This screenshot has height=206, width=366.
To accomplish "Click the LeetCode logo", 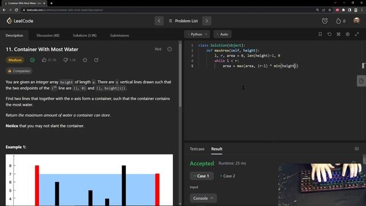I will 20,21.
